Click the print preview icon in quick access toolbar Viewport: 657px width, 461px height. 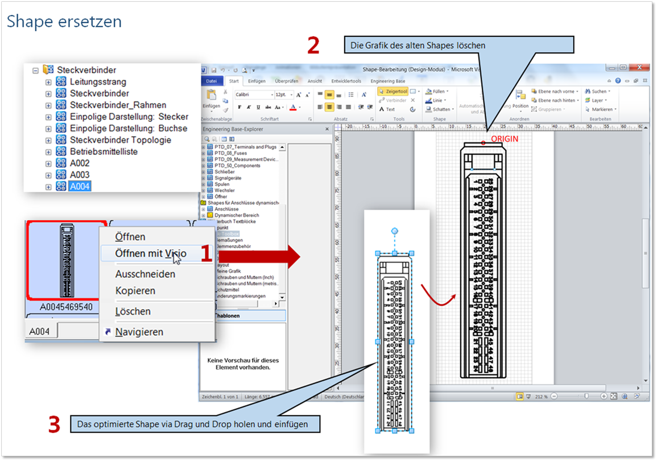[x=244, y=71]
